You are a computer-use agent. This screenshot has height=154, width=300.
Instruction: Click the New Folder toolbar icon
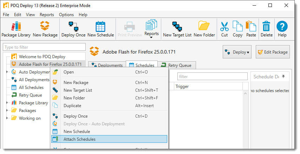click(x=204, y=29)
